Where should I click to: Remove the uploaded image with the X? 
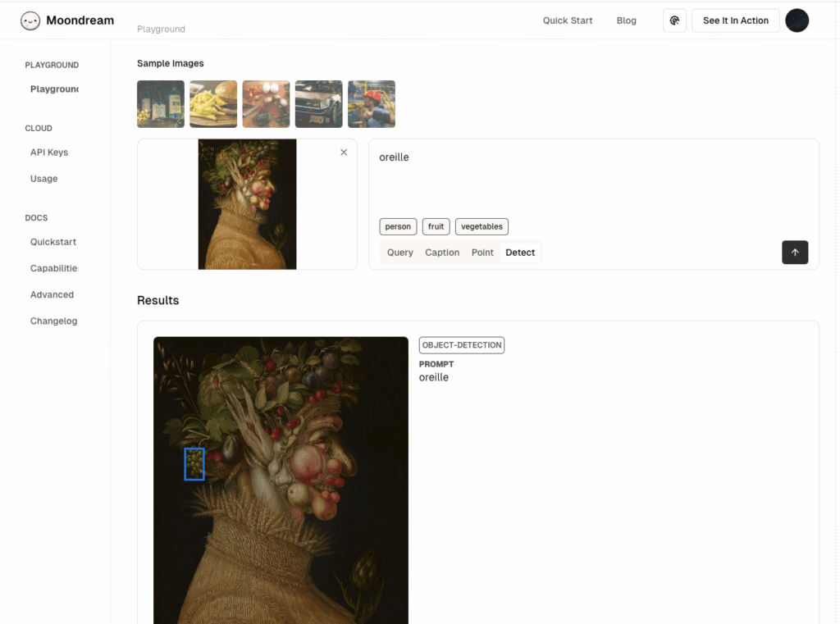coord(344,153)
